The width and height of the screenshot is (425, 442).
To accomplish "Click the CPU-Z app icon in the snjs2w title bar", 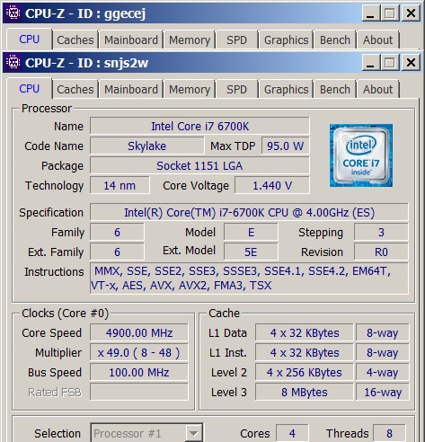I will [13, 63].
